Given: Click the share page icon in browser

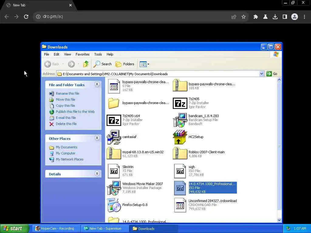Looking at the screenshot, I should 234,17.
